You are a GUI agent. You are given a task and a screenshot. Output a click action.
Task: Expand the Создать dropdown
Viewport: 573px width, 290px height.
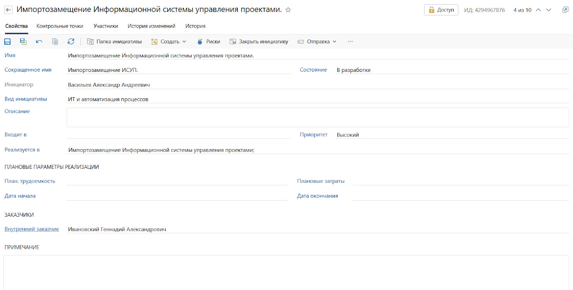(169, 41)
